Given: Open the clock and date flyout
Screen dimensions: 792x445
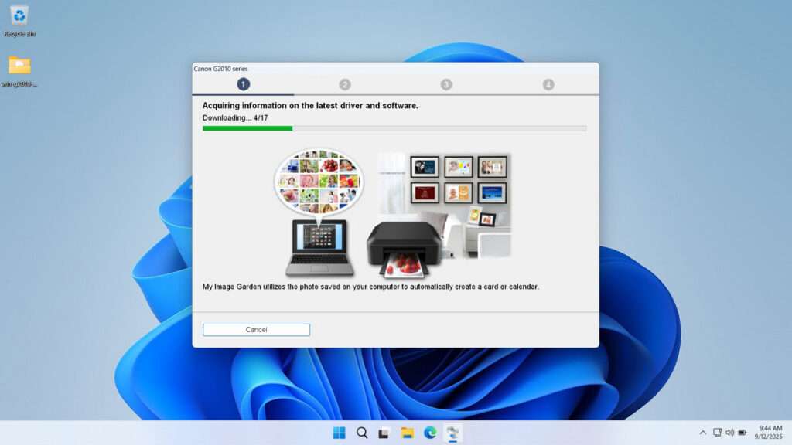Looking at the screenshot, I should 770,433.
